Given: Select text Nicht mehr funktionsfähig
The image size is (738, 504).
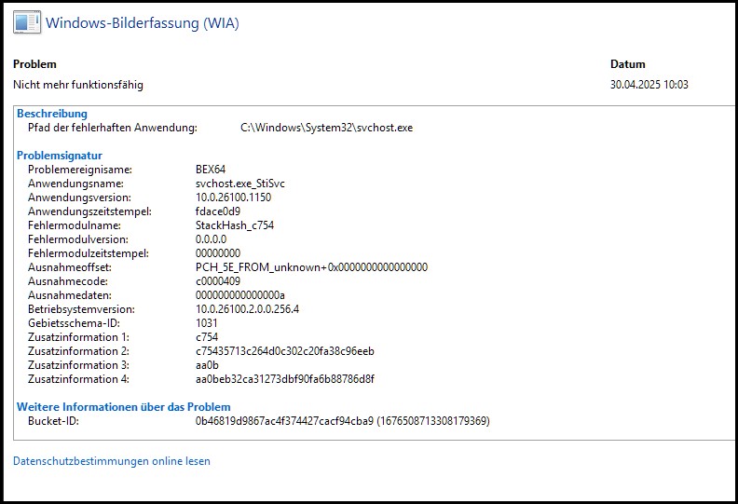Looking at the screenshot, I should tap(78, 85).
